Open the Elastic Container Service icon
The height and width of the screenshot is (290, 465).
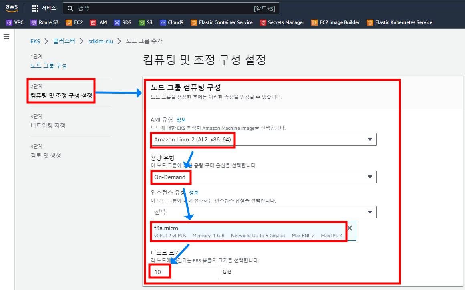[x=194, y=22]
